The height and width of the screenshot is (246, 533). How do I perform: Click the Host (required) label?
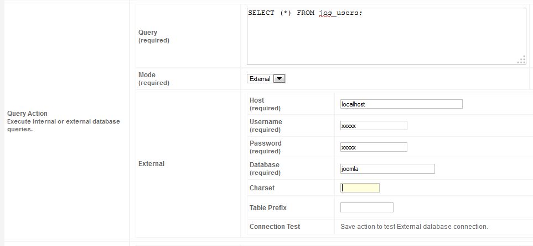click(265, 104)
